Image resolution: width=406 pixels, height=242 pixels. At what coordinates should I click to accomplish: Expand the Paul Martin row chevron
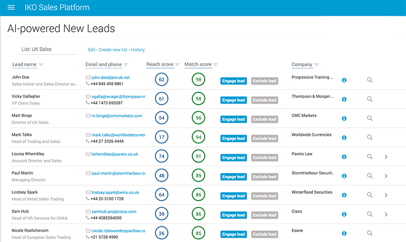coord(386,176)
